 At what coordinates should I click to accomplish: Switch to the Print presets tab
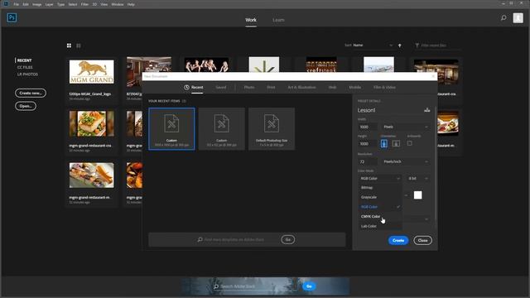pyautogui.click(x=271, y=87)
